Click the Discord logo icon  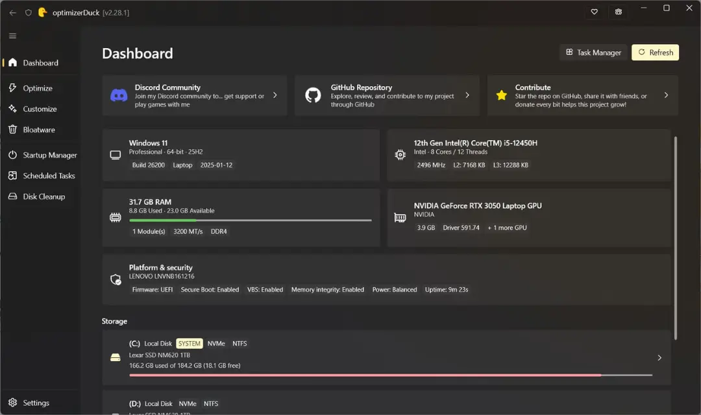point(119,95)
